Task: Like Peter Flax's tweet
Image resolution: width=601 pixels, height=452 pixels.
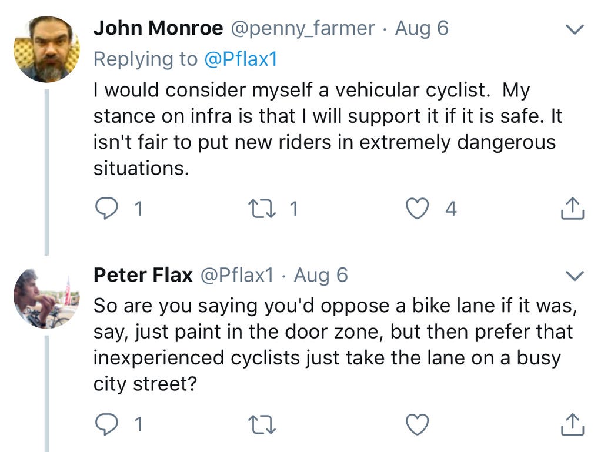Action: [417, 425]
